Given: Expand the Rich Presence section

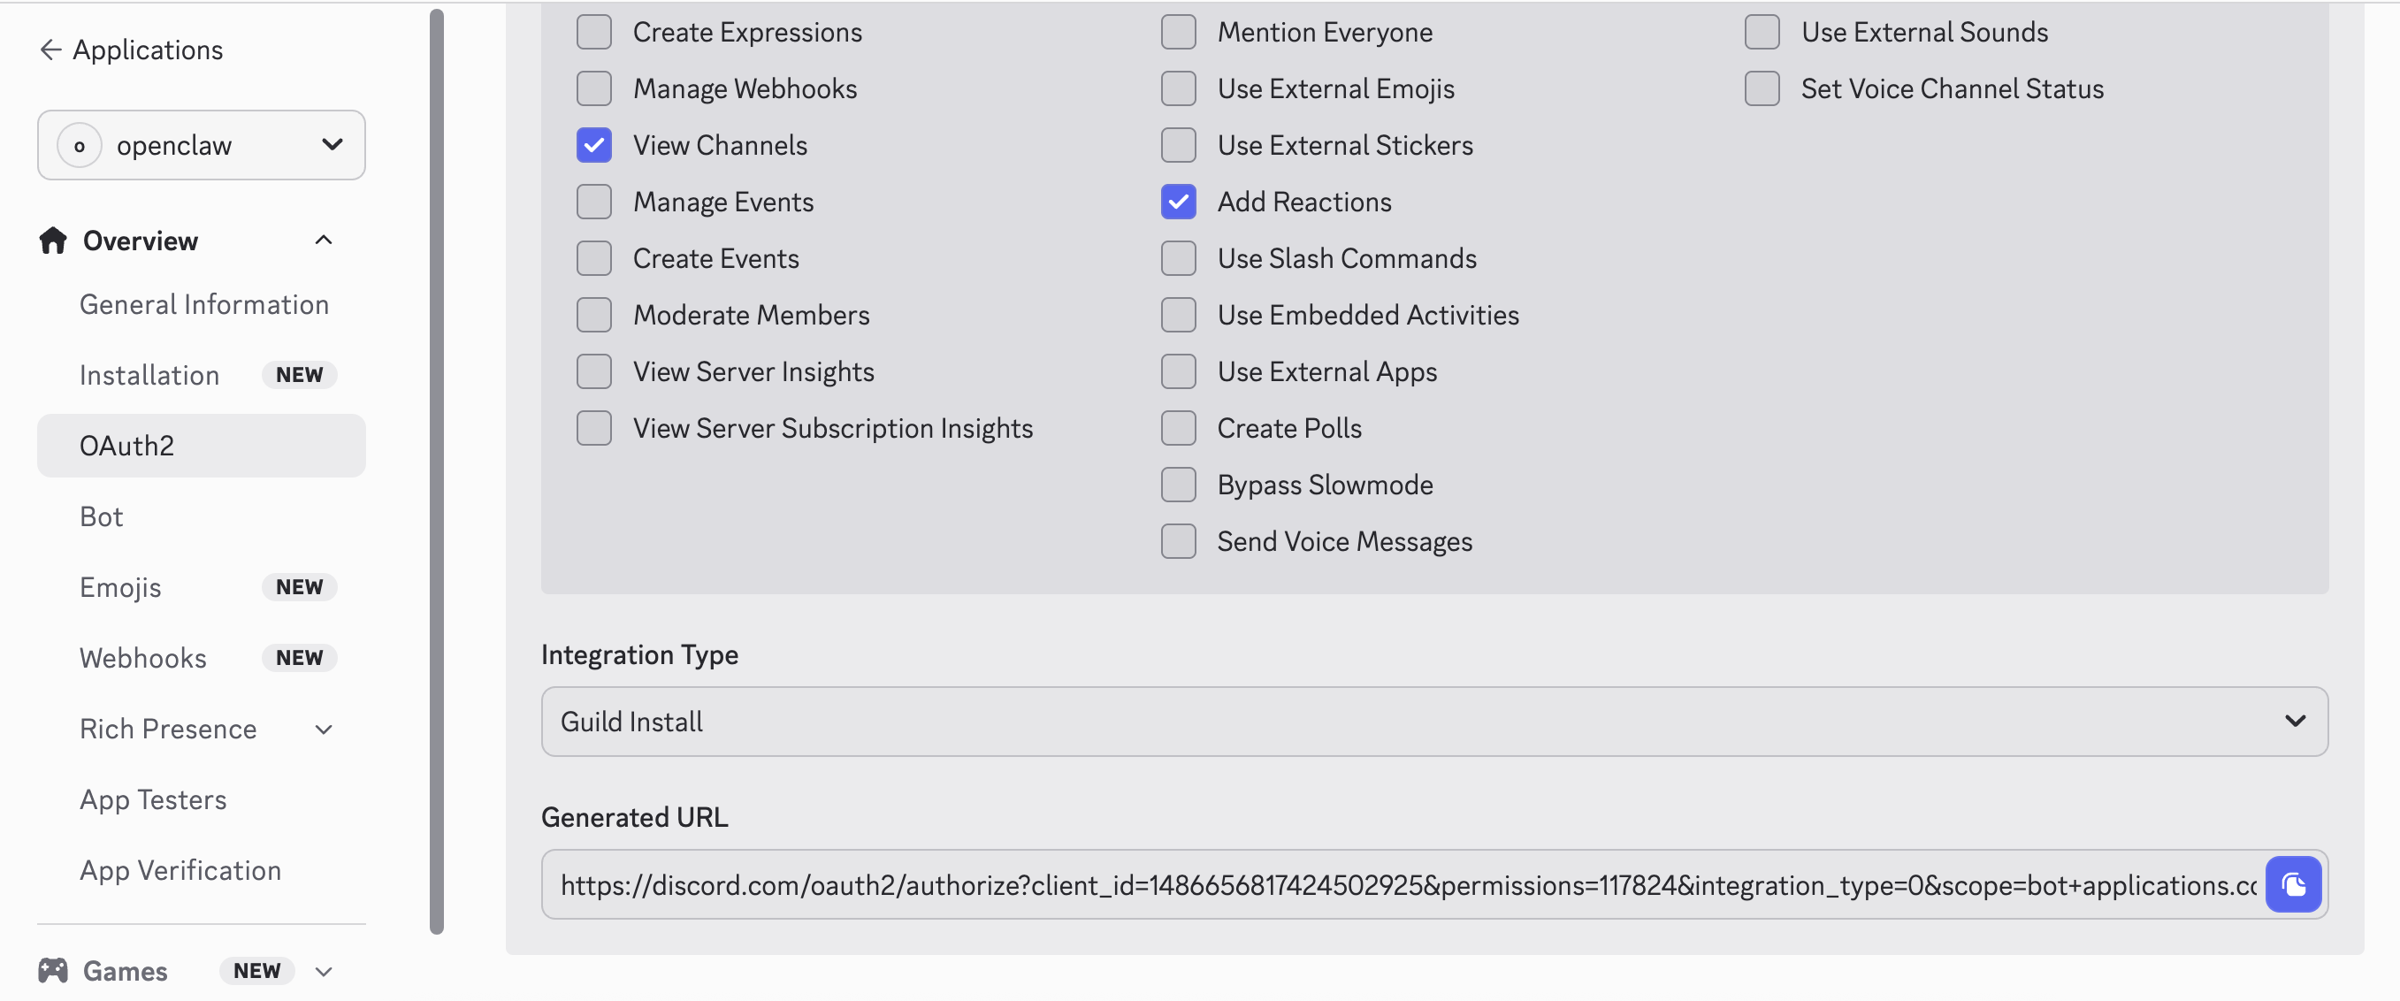Looking at the screenshot, I should coord(324,729).
